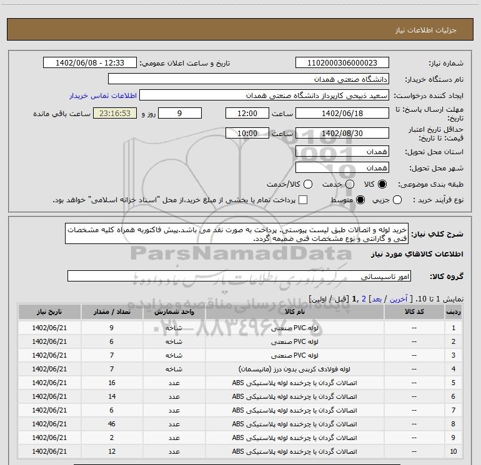Click the اطلاعات کالاهای مورد نیاز heading
This screenshot has height=465, width=481.
pos(417,254)
